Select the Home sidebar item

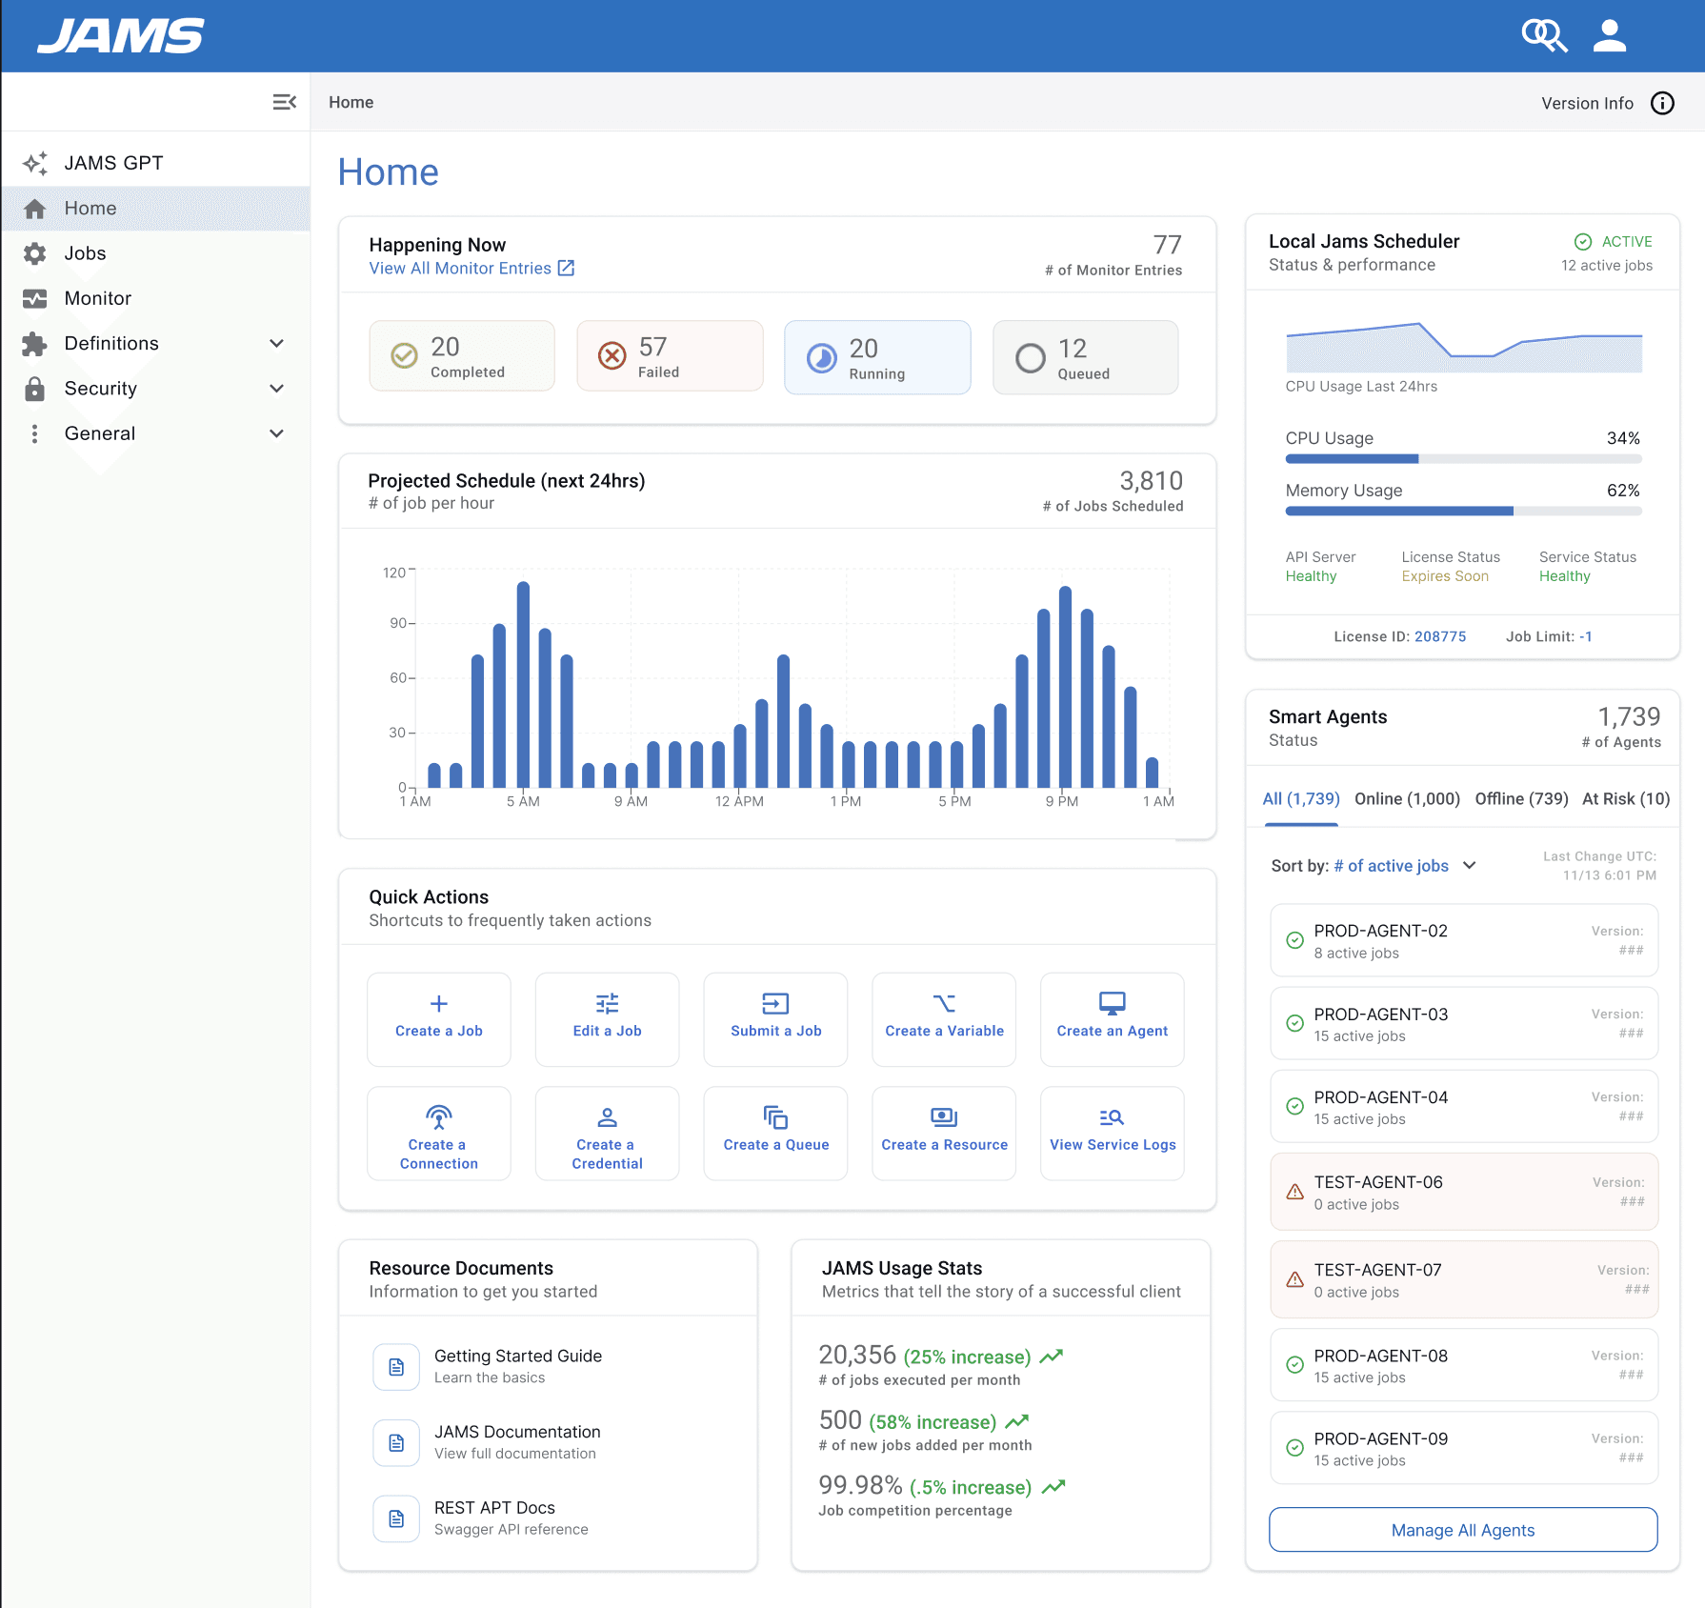click(155, 209)
